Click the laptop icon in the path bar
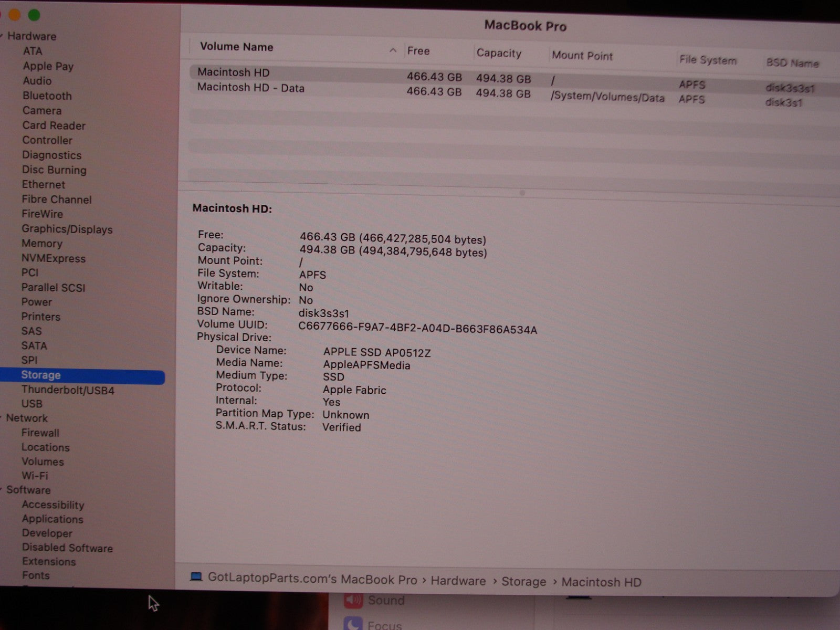This screenshot has height=630, width=840. (196, 576)
